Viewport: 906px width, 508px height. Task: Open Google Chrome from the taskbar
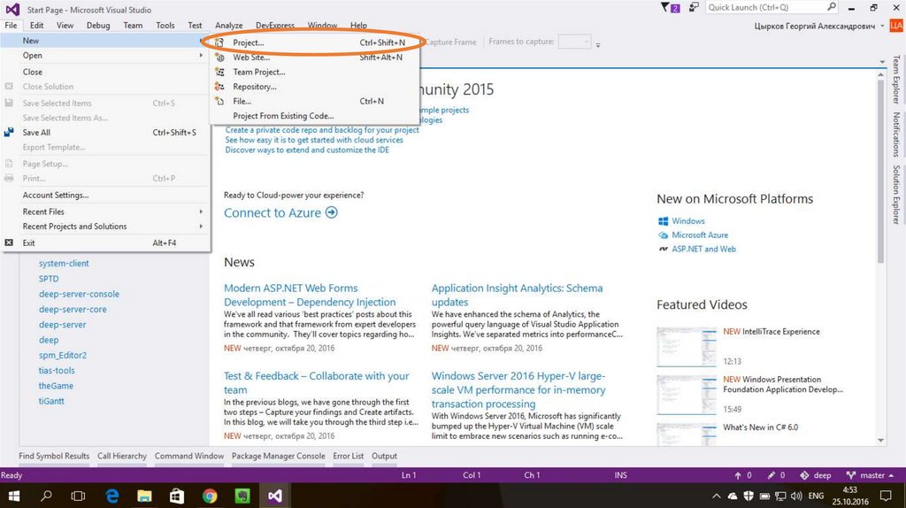pyautogui.click(x=210, y=496)
